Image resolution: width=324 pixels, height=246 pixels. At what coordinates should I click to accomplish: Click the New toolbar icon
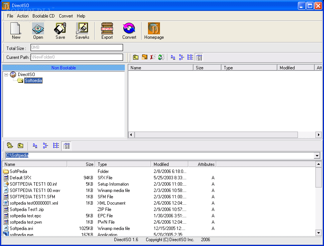[x=16, y=28]
